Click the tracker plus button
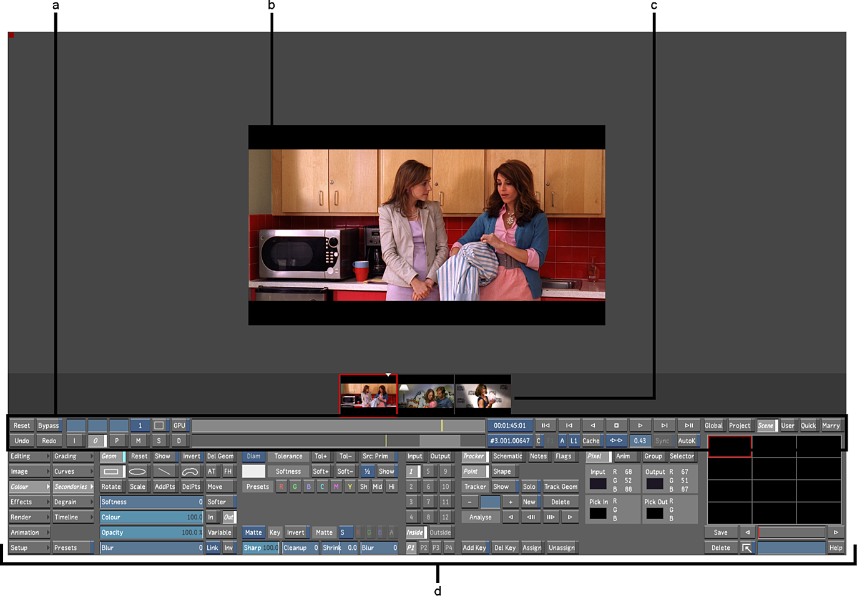The width and height of the screenshot is (857, 596). coord(511,502)
